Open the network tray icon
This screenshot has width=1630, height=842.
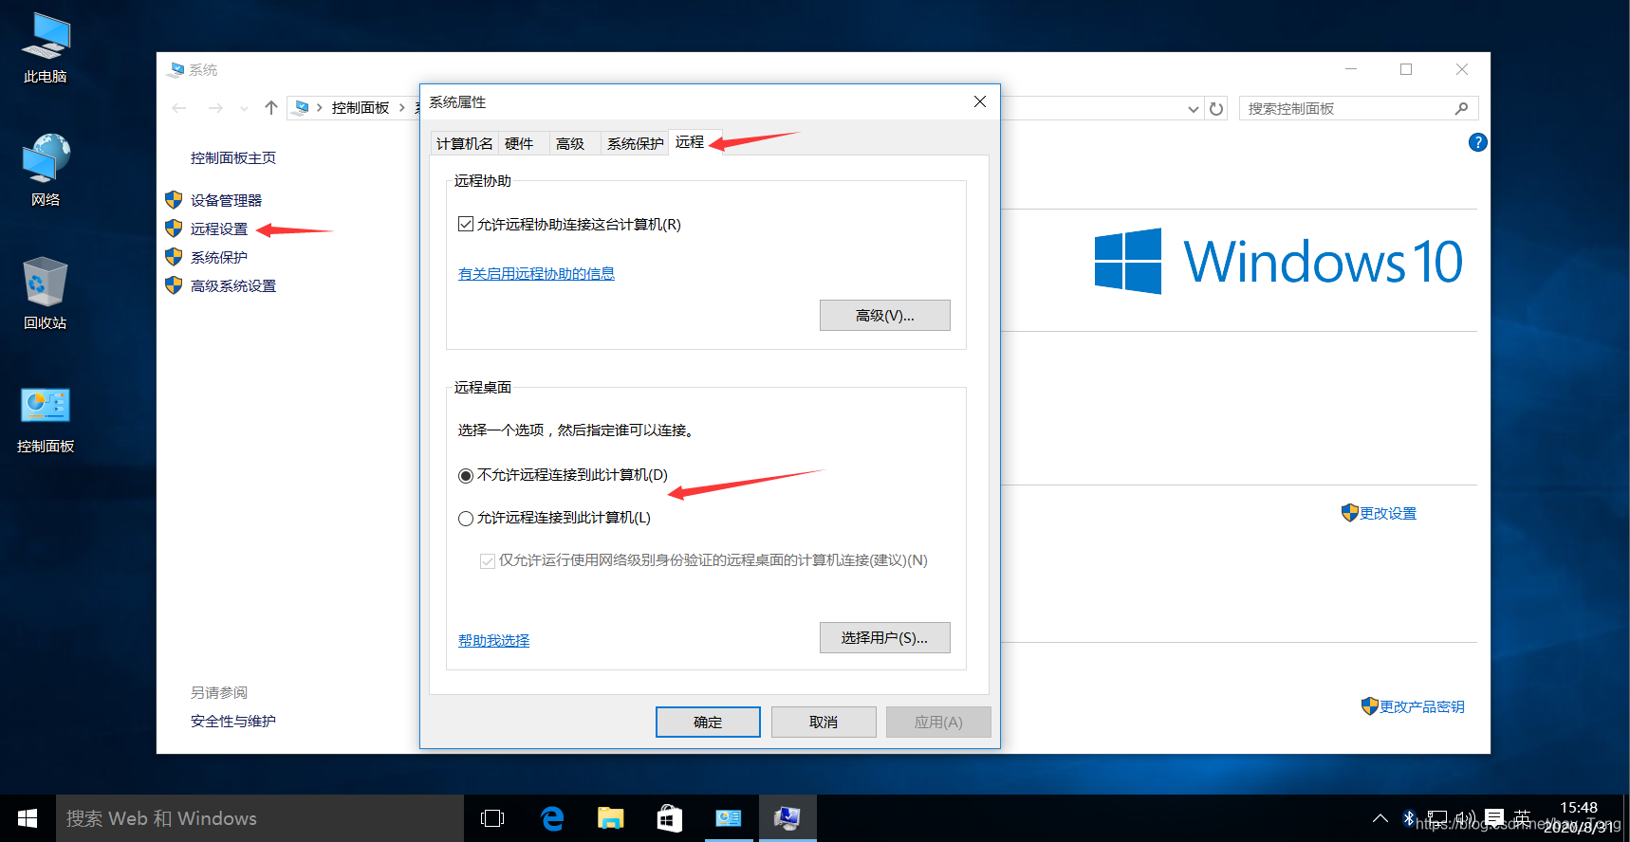(1437, 818)
